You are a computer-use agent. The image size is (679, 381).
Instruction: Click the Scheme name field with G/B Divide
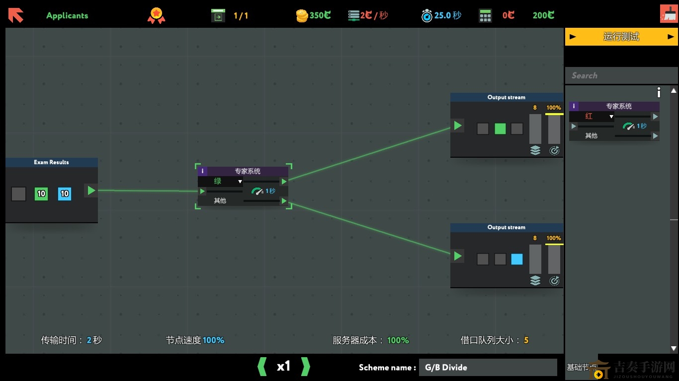coord(488,368)
